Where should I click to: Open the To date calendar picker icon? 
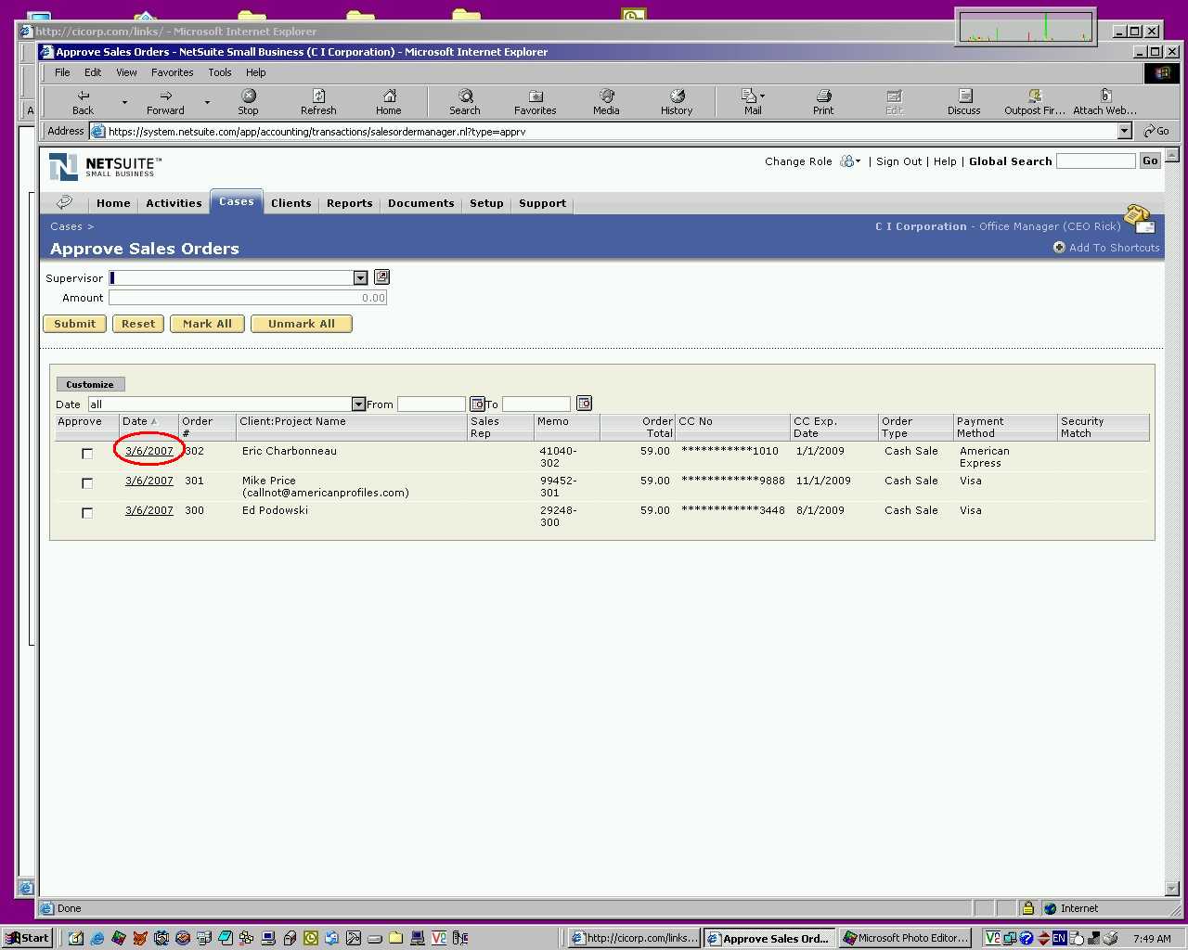pyautogui.click(x=584, y=404)
